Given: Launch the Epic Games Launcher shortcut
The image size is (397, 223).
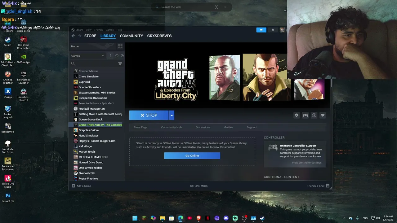Looking at the screenshot, I should (23, 78).
